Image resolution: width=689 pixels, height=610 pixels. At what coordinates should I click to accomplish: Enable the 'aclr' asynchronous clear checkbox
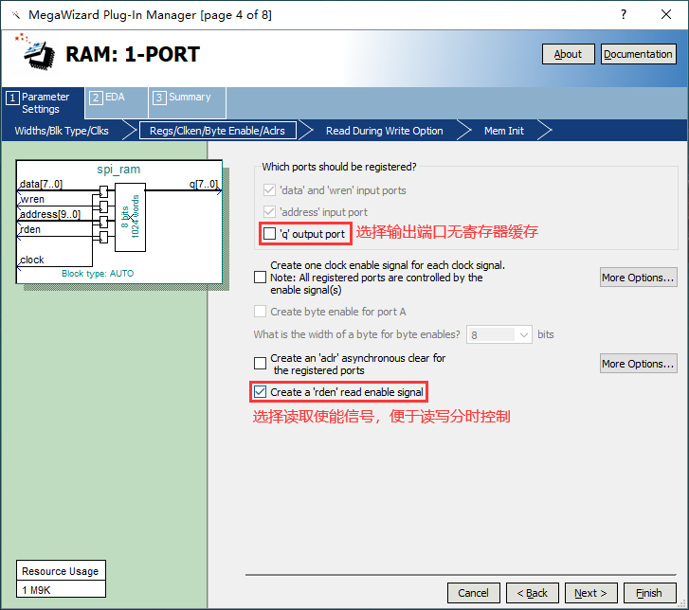pos(261,364)
